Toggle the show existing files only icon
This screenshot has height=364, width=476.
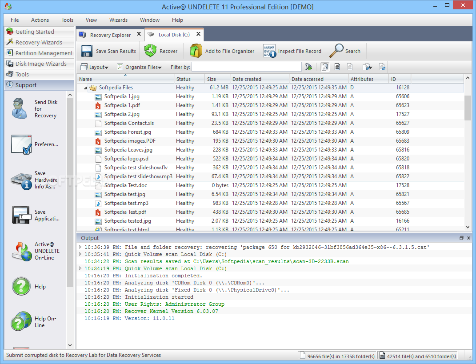(337, 67)
